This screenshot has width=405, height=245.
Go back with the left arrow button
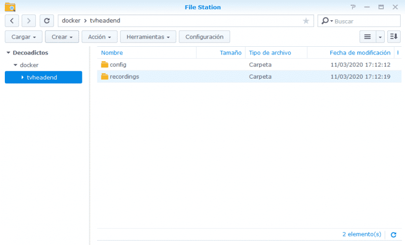(x=12, y=21)
